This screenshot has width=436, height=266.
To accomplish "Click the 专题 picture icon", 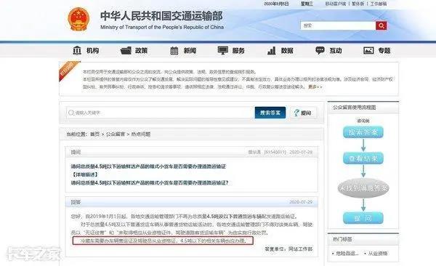I will click(368, 51).
